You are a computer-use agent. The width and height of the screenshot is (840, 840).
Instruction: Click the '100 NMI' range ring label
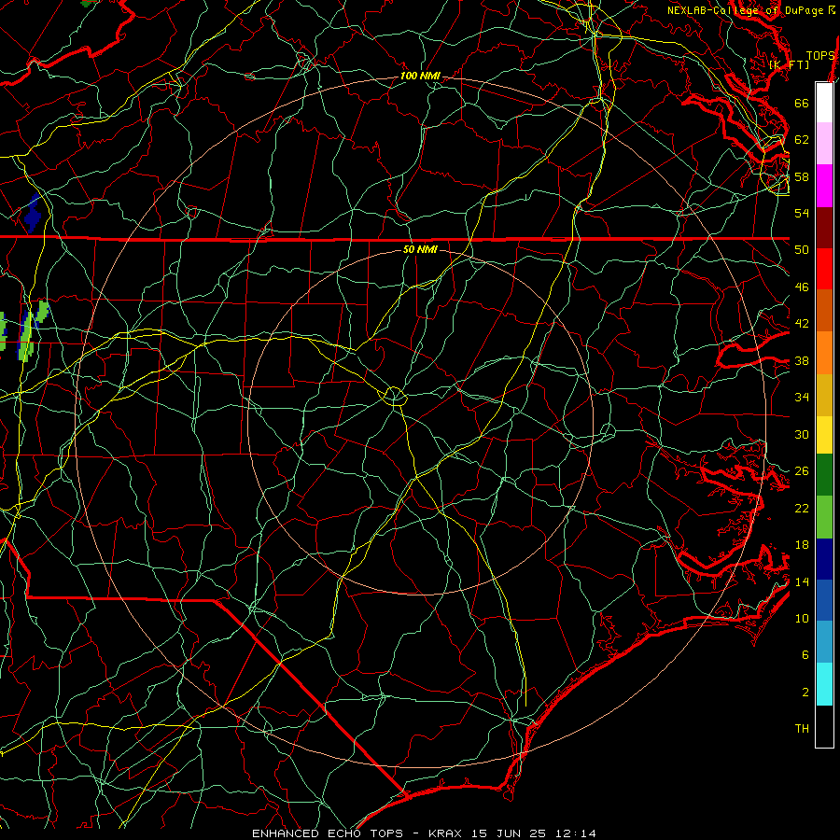(420, 77)
